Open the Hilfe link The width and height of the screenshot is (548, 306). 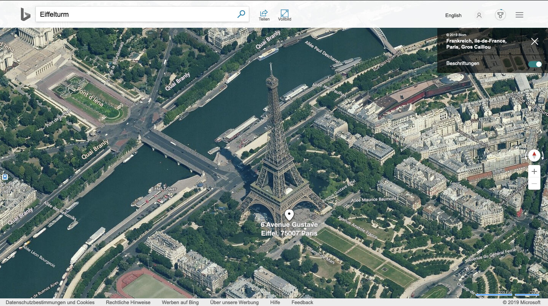tap(275, 302)
